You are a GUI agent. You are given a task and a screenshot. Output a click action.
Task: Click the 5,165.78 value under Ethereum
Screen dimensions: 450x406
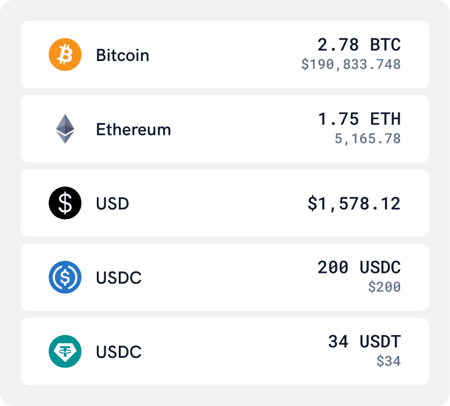point(368,139)
